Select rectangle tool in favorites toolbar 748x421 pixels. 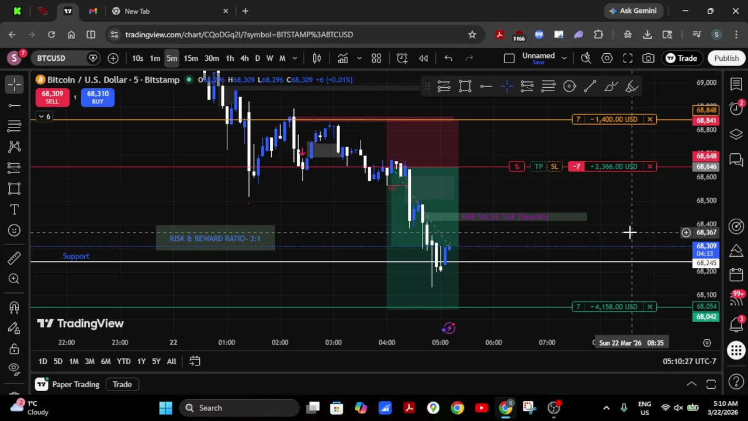[x=465, y=87]
